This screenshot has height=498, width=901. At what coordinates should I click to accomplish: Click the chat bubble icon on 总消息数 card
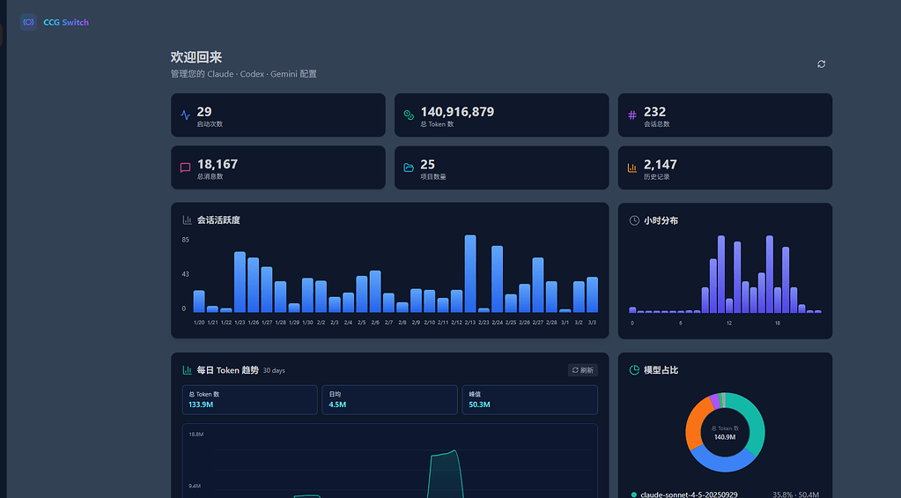click(185, 168)
